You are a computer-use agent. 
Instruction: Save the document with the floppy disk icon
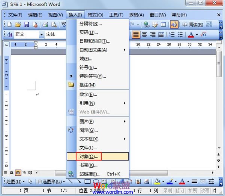pyautogui.click(x=26, y=25)
